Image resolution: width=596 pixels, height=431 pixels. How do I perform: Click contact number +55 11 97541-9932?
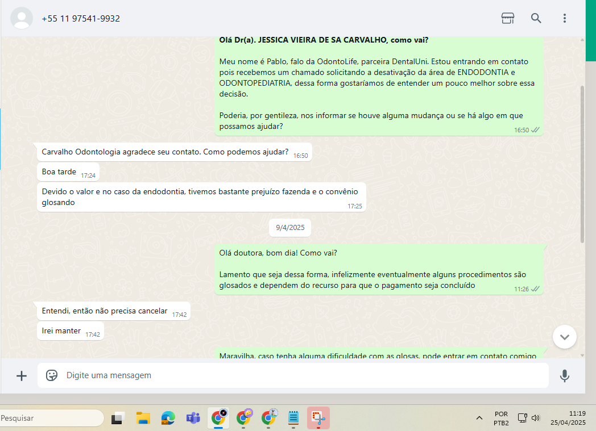click(x=81, y=19)
